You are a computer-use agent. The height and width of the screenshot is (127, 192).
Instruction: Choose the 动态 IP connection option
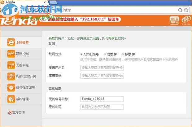coord(105,54)
